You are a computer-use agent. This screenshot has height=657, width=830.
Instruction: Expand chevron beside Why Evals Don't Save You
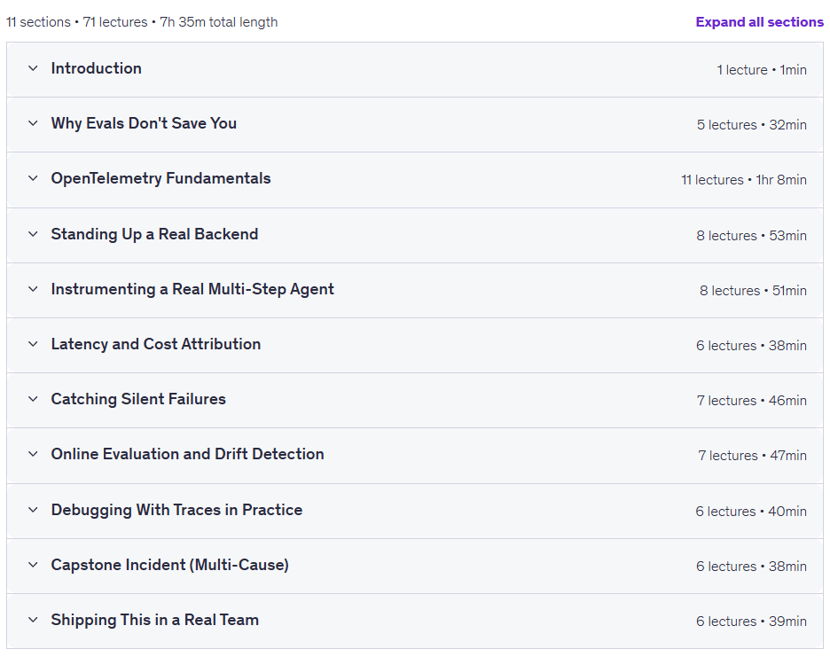tap(33, 123)
